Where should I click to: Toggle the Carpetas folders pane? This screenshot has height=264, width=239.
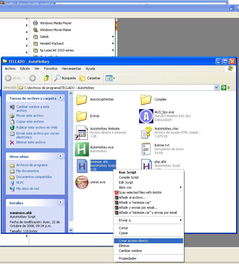point(90,78)
